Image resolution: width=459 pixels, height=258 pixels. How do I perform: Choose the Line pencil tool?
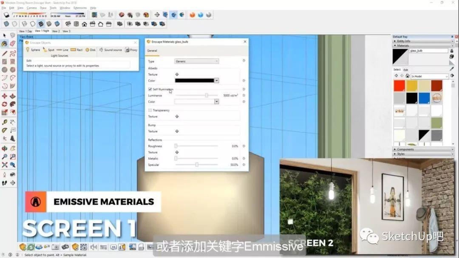(x=4, y=53)
